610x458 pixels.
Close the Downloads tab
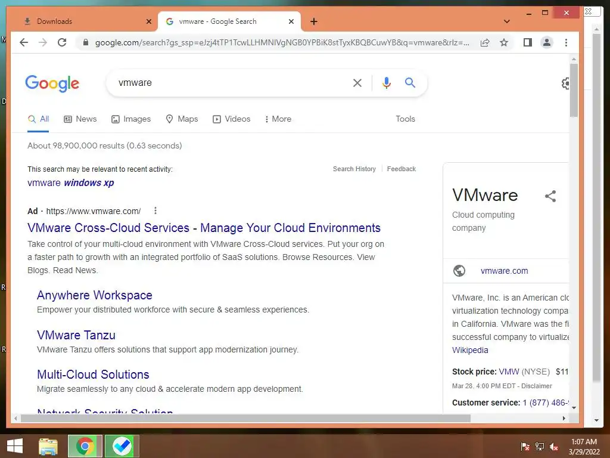(x=148, y=21)
